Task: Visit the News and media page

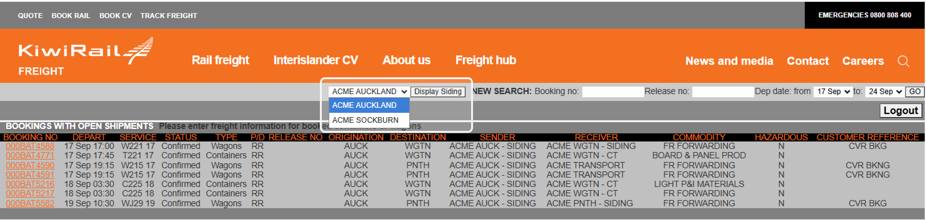Action: [x=729, y=61]
